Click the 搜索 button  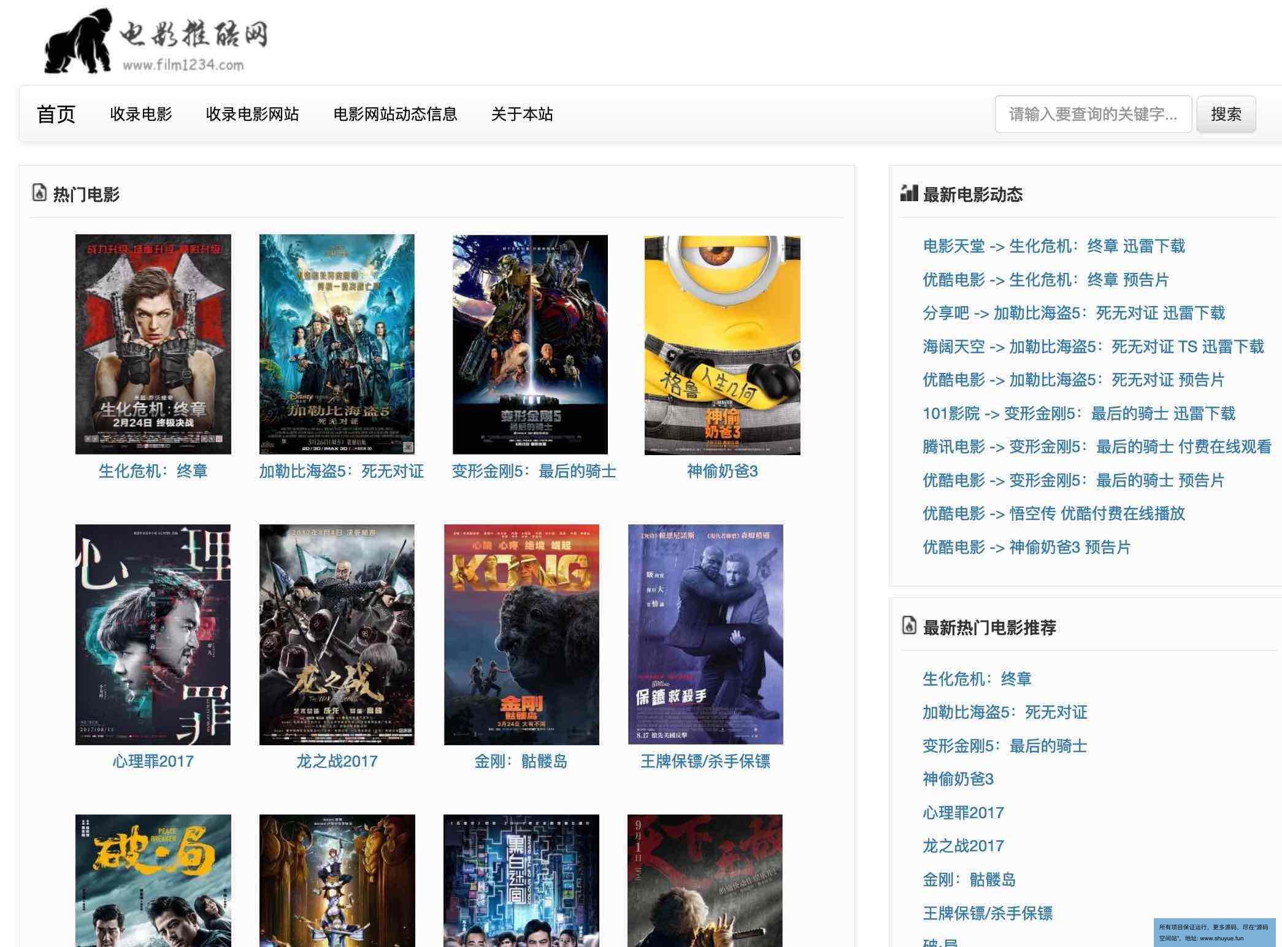(x=1226, y=114)
